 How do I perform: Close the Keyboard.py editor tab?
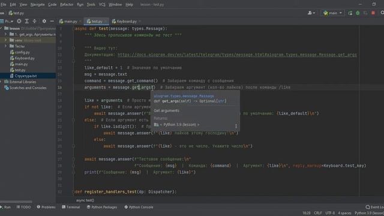click(x=140, y=22)
